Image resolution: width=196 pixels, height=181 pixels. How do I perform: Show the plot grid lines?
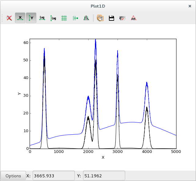tap(64, 18)
